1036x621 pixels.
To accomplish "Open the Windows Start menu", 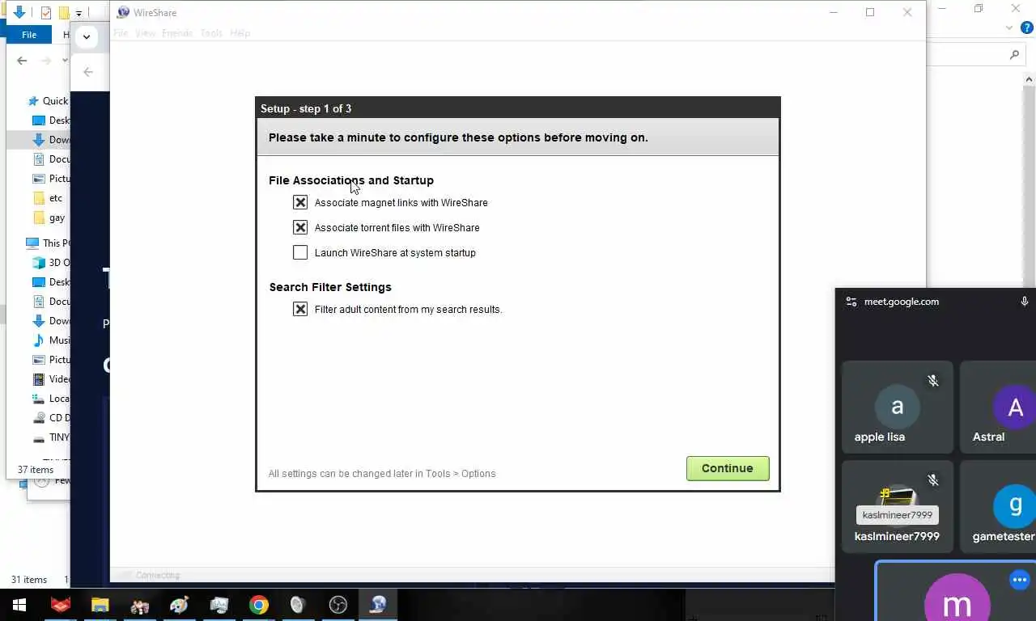I will pyautogui.click(x=19, y=605).
